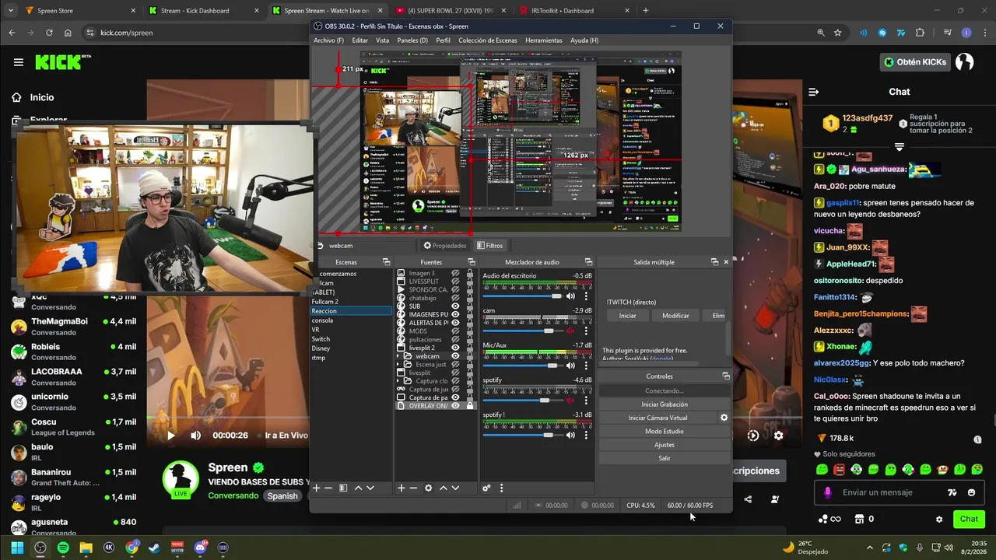Hide the SUB source
Viewport: 996px width, 560px height.
pos(456,306)
